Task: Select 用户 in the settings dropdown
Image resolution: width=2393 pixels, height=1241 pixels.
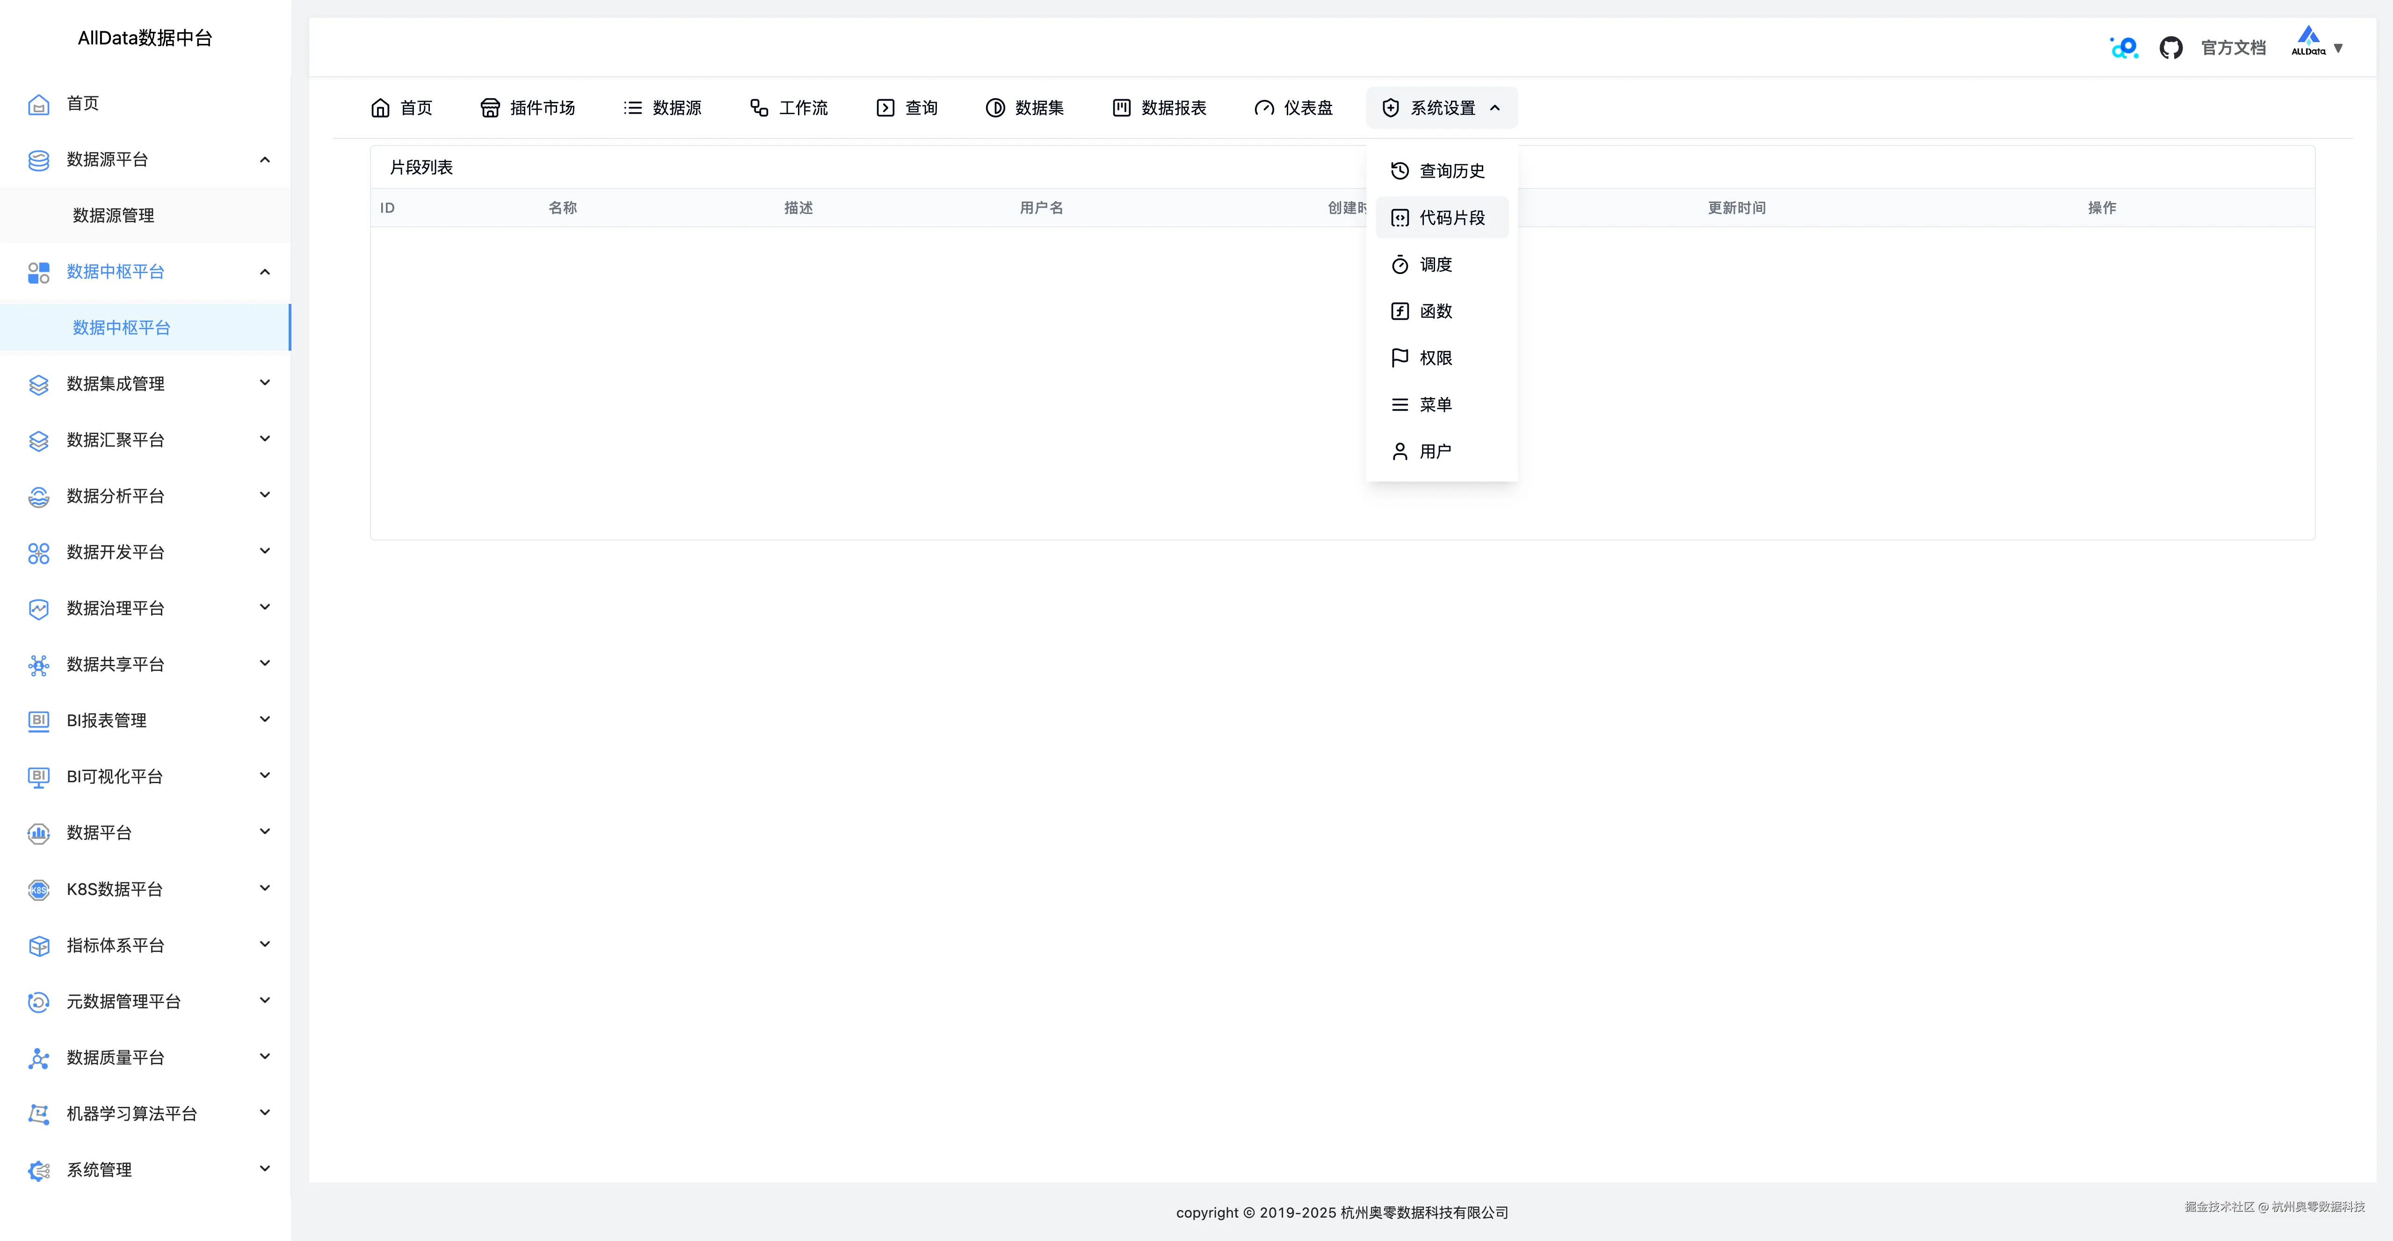Action: point(1434,450)
